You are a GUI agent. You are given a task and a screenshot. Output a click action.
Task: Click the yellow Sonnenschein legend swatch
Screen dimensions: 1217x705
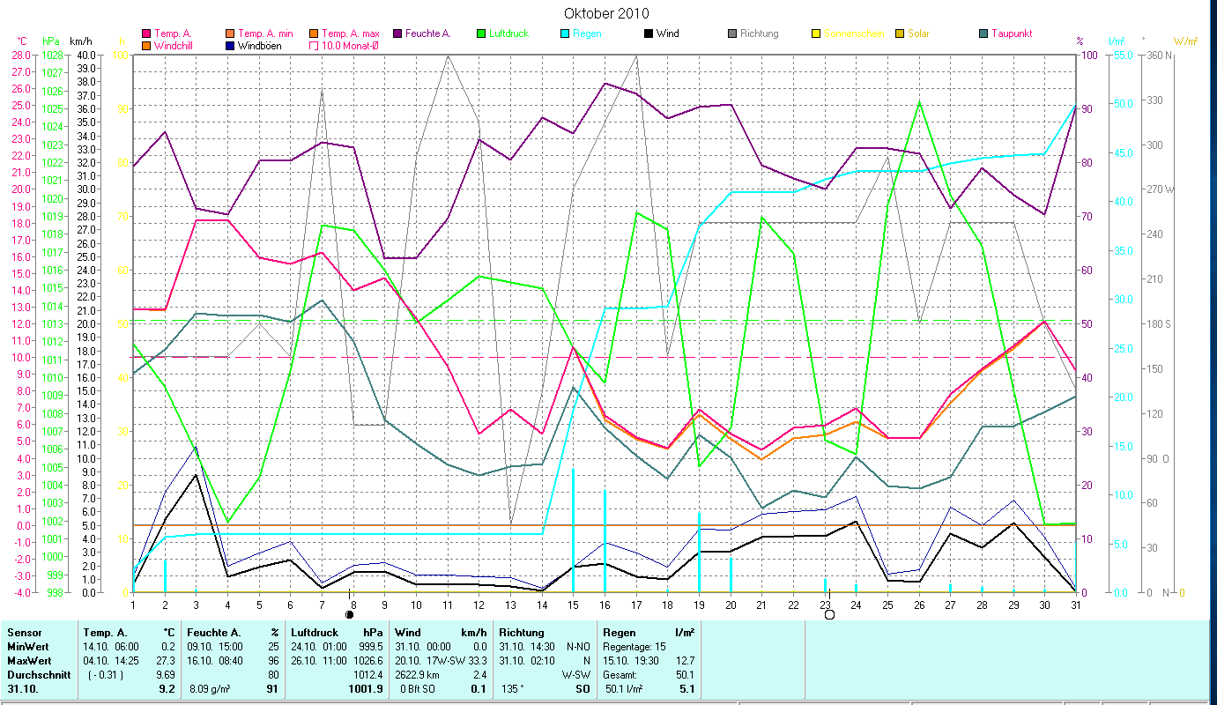816,33
